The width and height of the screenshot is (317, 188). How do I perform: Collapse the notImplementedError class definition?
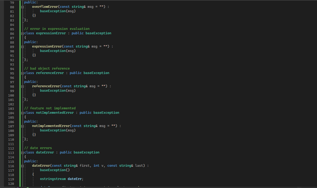tap(22, 113)
